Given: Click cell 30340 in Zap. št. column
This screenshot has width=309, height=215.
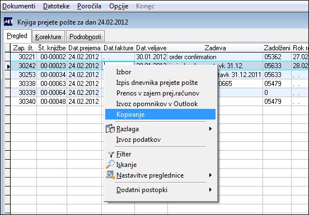Looking at the screenshot, I should click(x=24, y=102).
